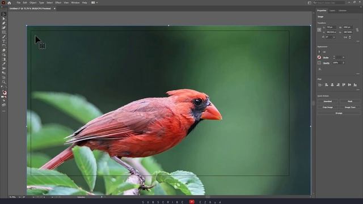This screenshot has width=363, height=204.
Task: Click horizontal align left icon
Action: point(327,85)
